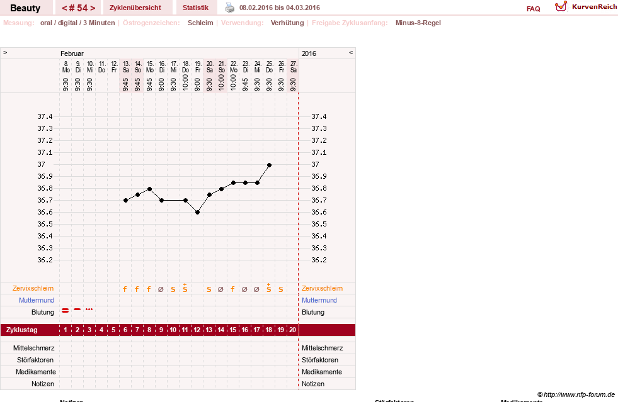Click the heavy bleeding symbol on day 1
Viewport: 618px width, 402px height.
66,311
